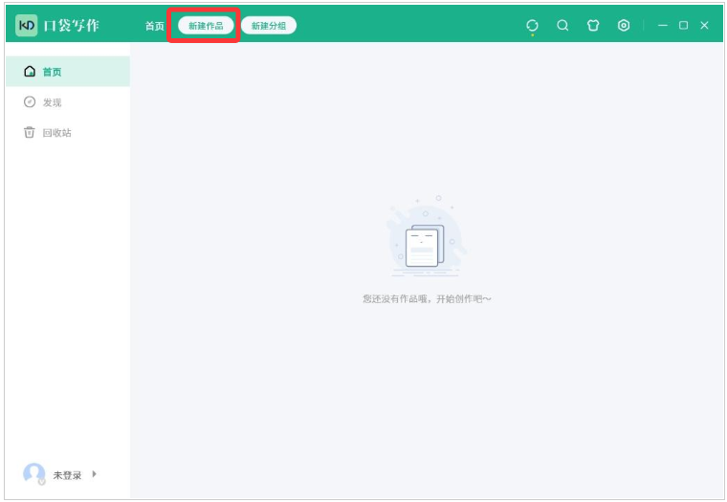Open settings hexagon icon

click(624, 26)
